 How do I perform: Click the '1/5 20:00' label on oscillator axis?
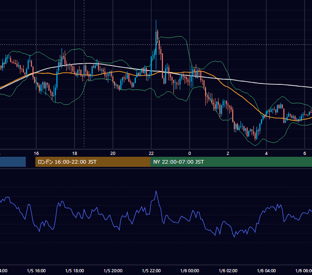point(113,270)
